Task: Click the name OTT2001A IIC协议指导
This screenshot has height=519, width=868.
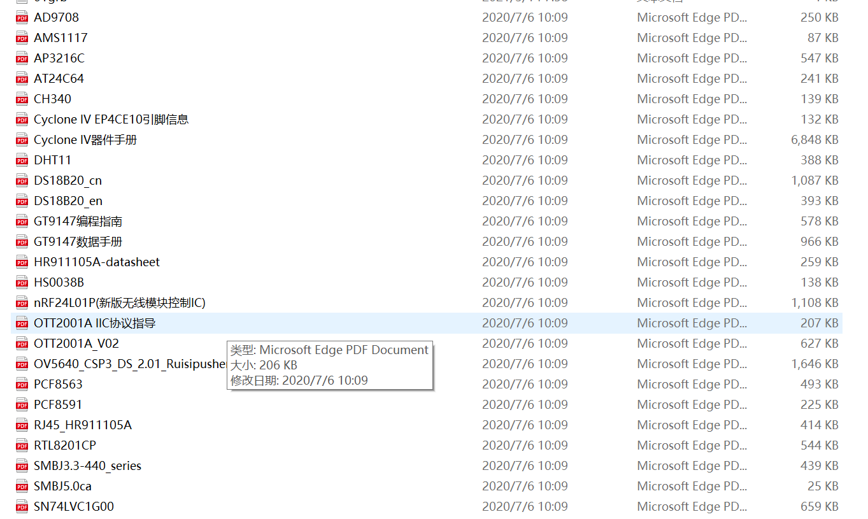Action: pyautogui.click(x=95, y=323)
